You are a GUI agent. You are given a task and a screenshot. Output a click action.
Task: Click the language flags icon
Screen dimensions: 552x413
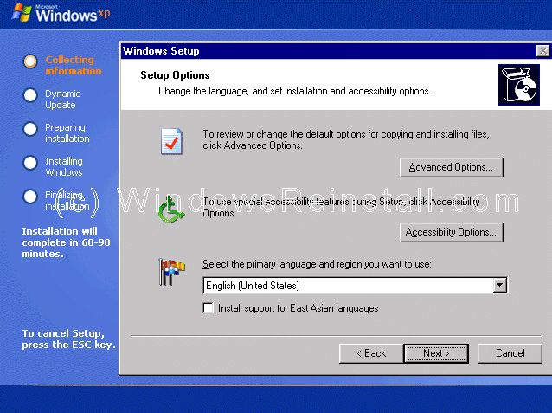pos(170,271)
